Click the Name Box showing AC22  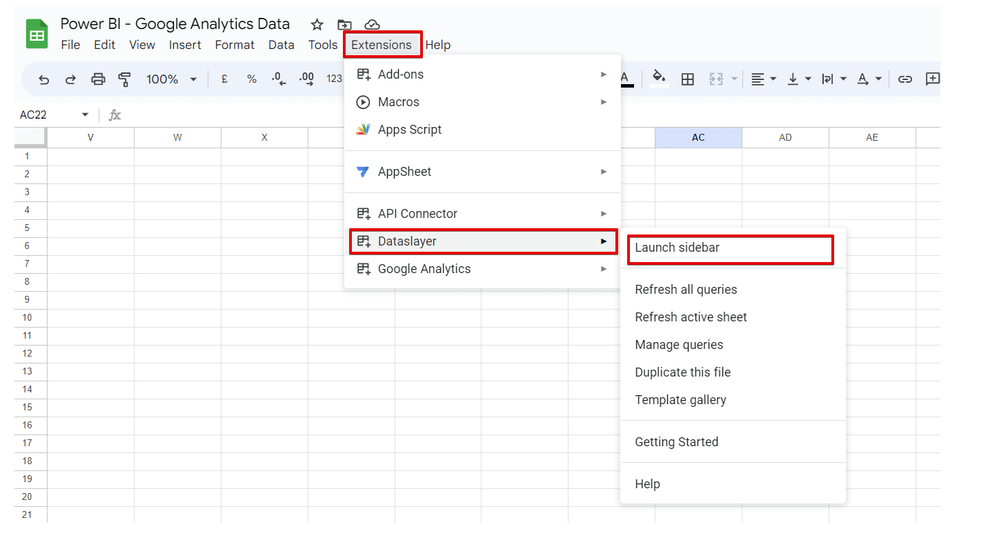pyautogui.click(x=38, y=114)
